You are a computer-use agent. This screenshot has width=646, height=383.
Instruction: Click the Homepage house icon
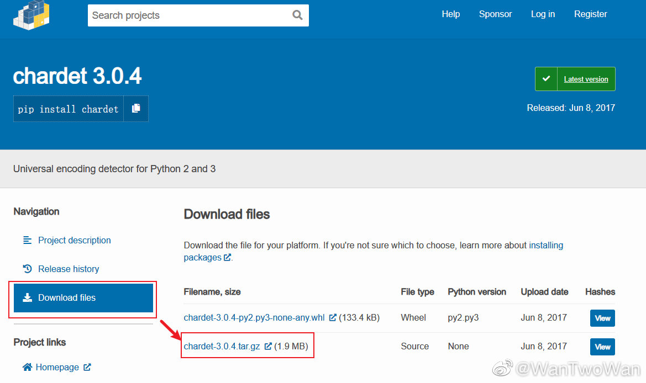point(27,367)
